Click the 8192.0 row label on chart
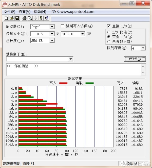The height and width of the screenshot is (168, 152). (x=11, y=145)
